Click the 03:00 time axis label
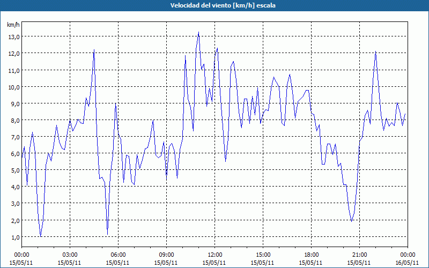The height and width of the screenshot is (268, 429). pos(70,255)
